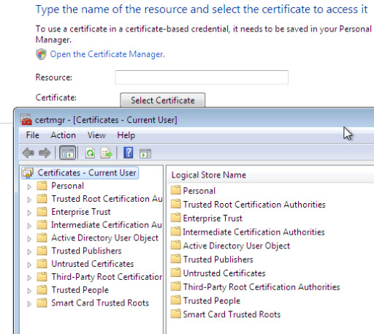Click the Refresh toolbar icon
The width and height of the screenshot is (374, 334).
click(90, 153)
